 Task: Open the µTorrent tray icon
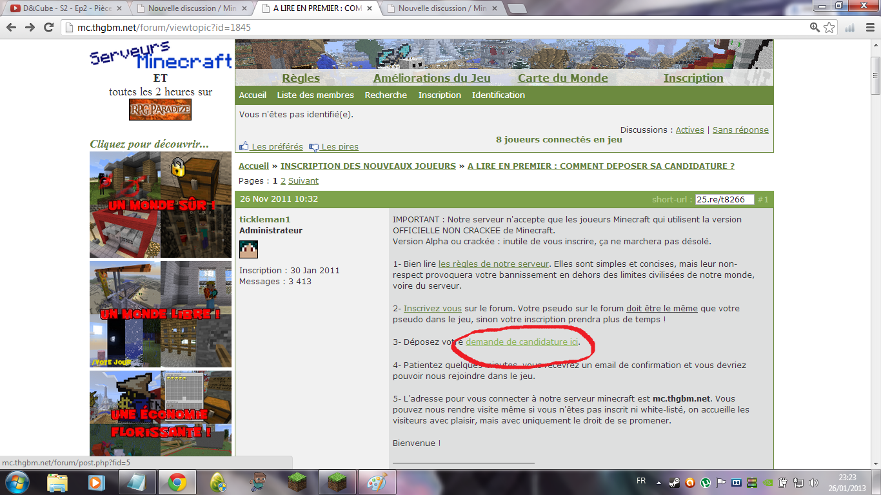pyautogui.click(x=706, y=481)
